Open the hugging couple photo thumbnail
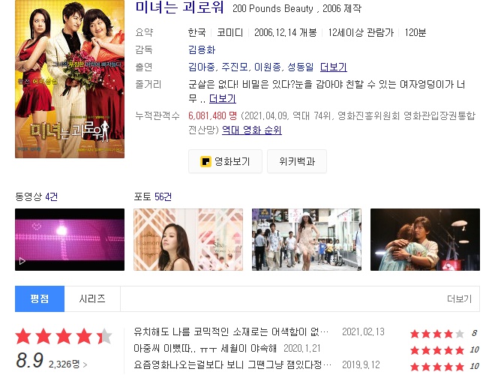The height and width of the screenshot is (381, 495). [425, 239]
